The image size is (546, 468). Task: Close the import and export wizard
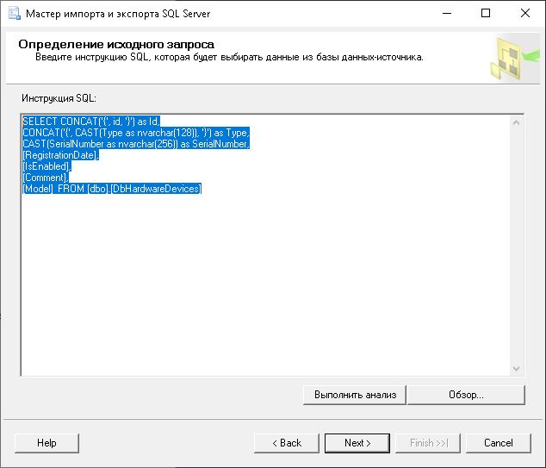point(525,14)
